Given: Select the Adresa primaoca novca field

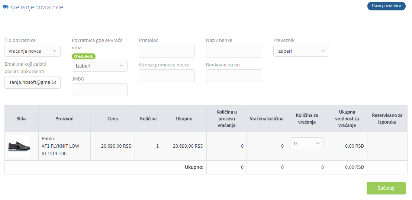Looking at the screenshot, I should [167, 76].
